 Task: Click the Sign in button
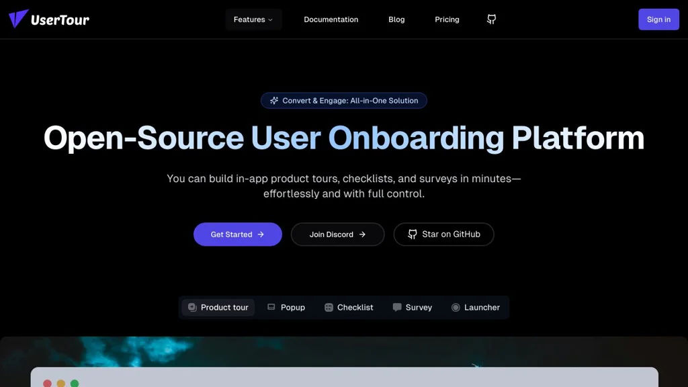pos(658,19)
